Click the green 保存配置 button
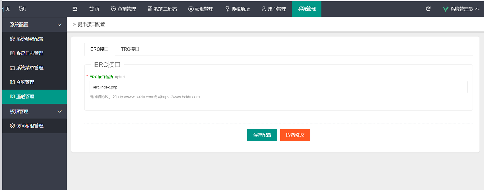484x190 pixels. point(262,135)
